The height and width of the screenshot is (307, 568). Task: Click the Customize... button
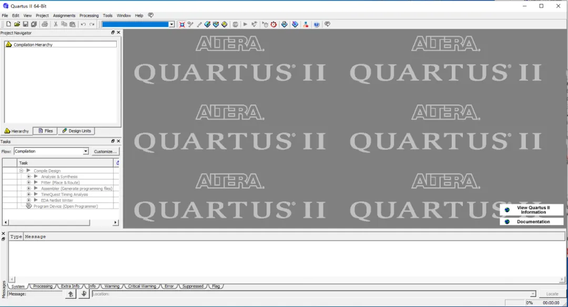pos(105,152)
